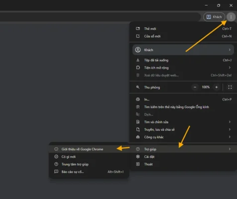
Task: Minimize the Chrome window
Action: click(206, 5)
